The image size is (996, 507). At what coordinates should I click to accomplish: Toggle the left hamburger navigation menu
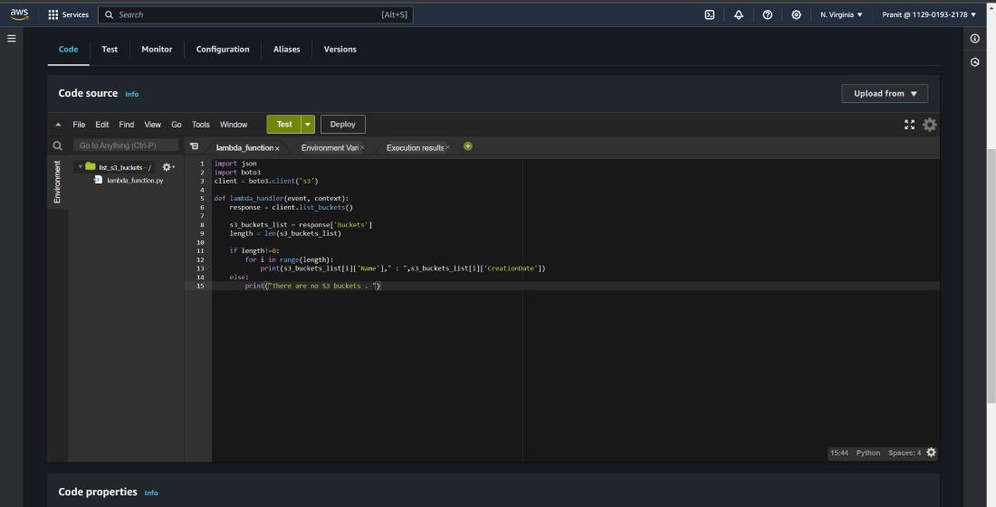(12, 39)
